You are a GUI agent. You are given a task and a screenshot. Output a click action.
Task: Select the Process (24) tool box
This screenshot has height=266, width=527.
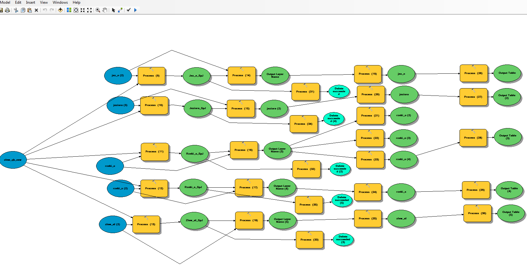click(x=368, y=192)
